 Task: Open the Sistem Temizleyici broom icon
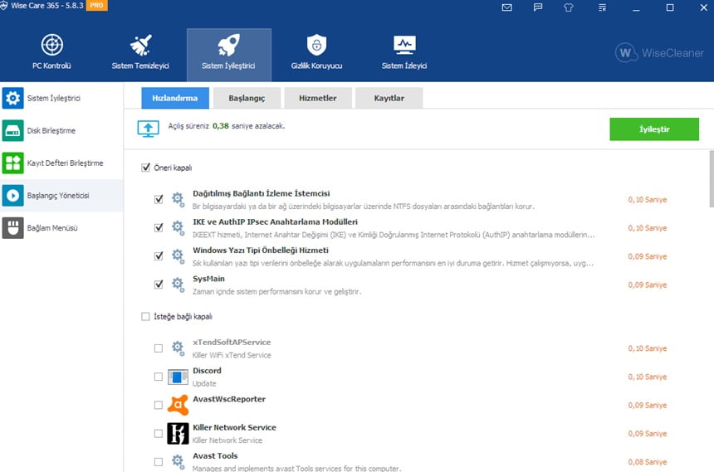(x=140, y=51)
